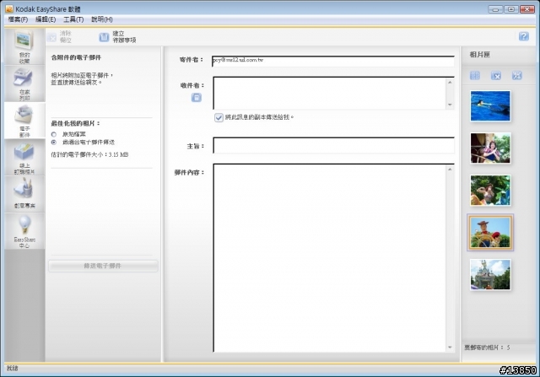Open the 編輯(E) menu
The width and height of the screenshot is (540, 377).
pyautogui.click(x=46, y=19)
